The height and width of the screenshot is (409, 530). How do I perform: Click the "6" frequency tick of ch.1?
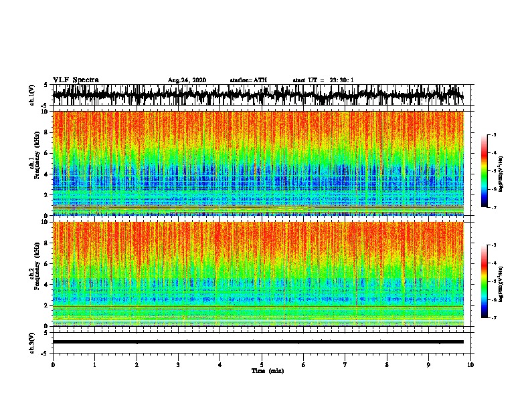coord(47,153)
